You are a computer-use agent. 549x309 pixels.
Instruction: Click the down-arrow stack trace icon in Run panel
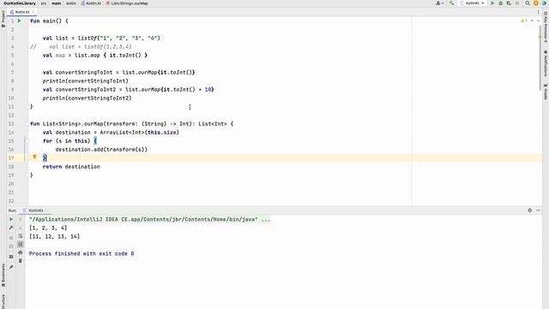tap(21, 227)
